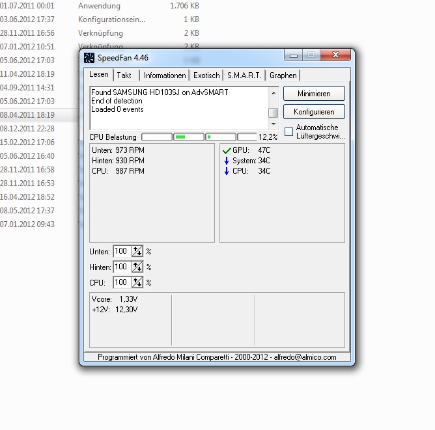Click the 'GPU: 47C' temperature reading
Image resolution: width=435 pixels, height=430 pixels.
tap(251, 150)
